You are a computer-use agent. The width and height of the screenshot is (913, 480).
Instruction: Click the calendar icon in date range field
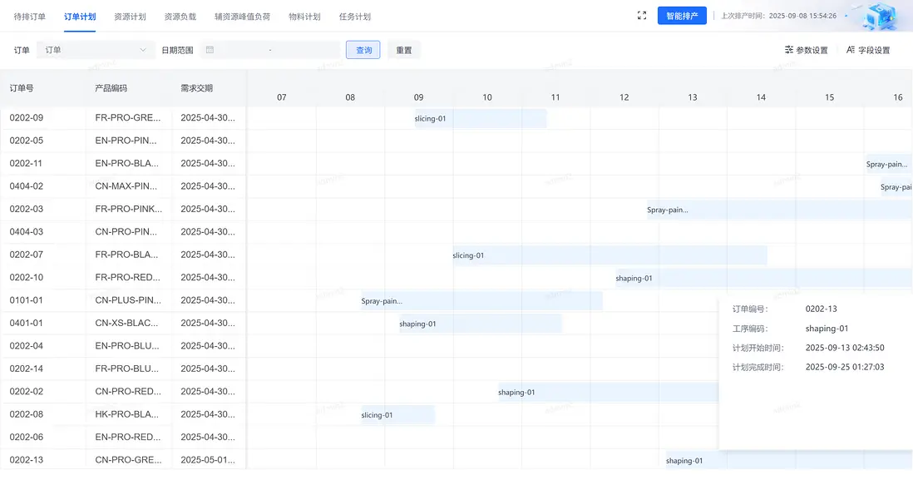coord(210,50)
